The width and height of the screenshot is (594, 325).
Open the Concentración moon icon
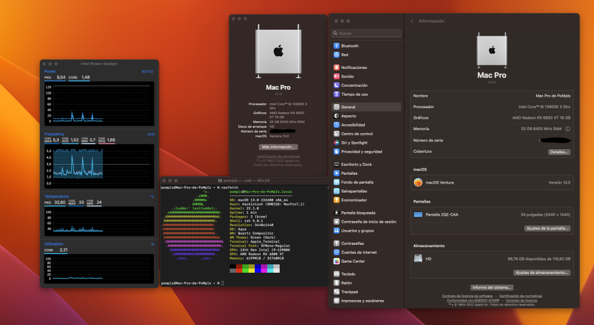coord(336,85)
